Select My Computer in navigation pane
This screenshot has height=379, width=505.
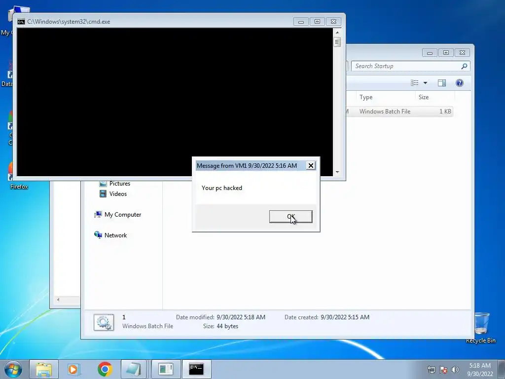tap(123, 214)
